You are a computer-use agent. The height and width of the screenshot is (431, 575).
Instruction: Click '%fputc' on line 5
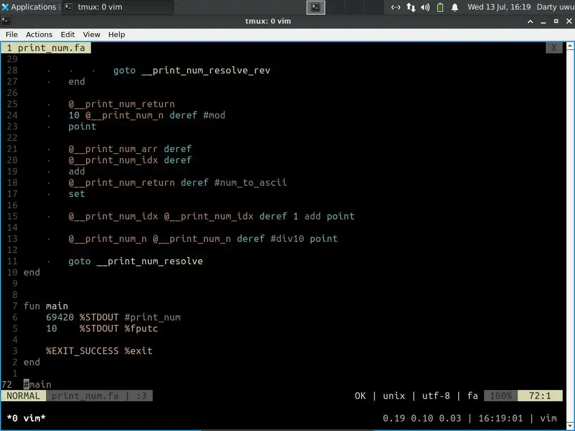coord(141,328)
